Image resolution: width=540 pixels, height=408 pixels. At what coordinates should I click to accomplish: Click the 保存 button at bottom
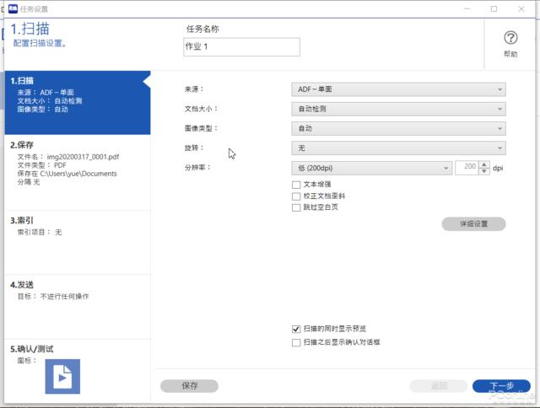(189, 385)
